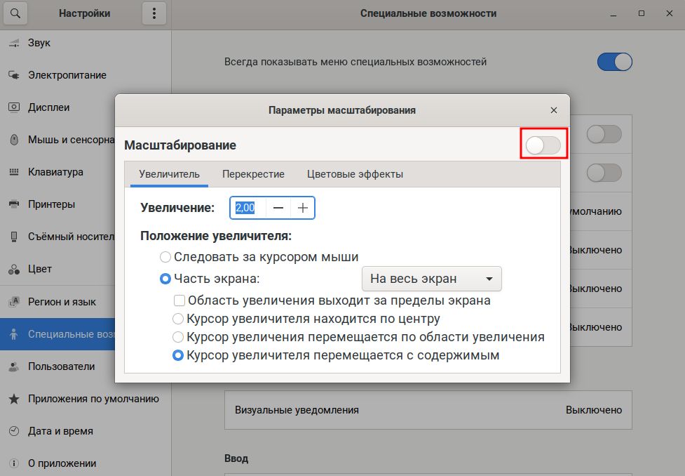
Task: Open Электропитание power settings icon
Action: click(x=14, y=75)
